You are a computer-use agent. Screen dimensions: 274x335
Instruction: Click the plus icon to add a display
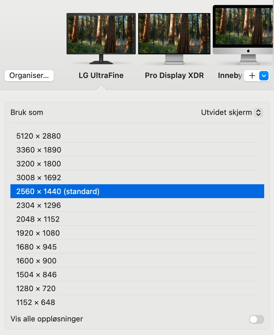(x=252, y=76)
